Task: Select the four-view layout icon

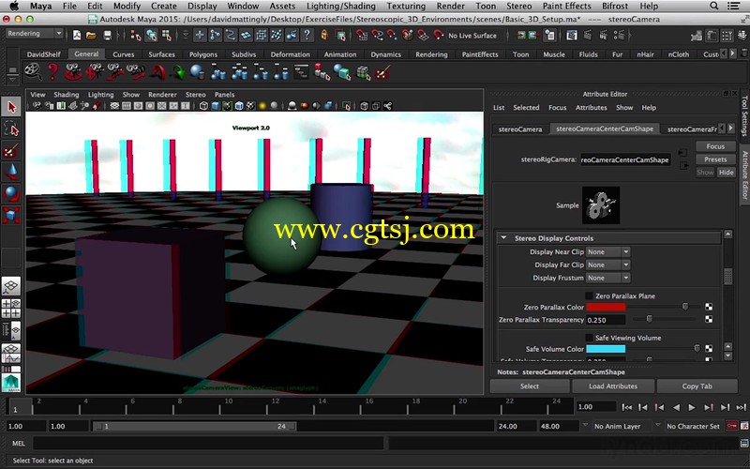Action: [11, 309]
